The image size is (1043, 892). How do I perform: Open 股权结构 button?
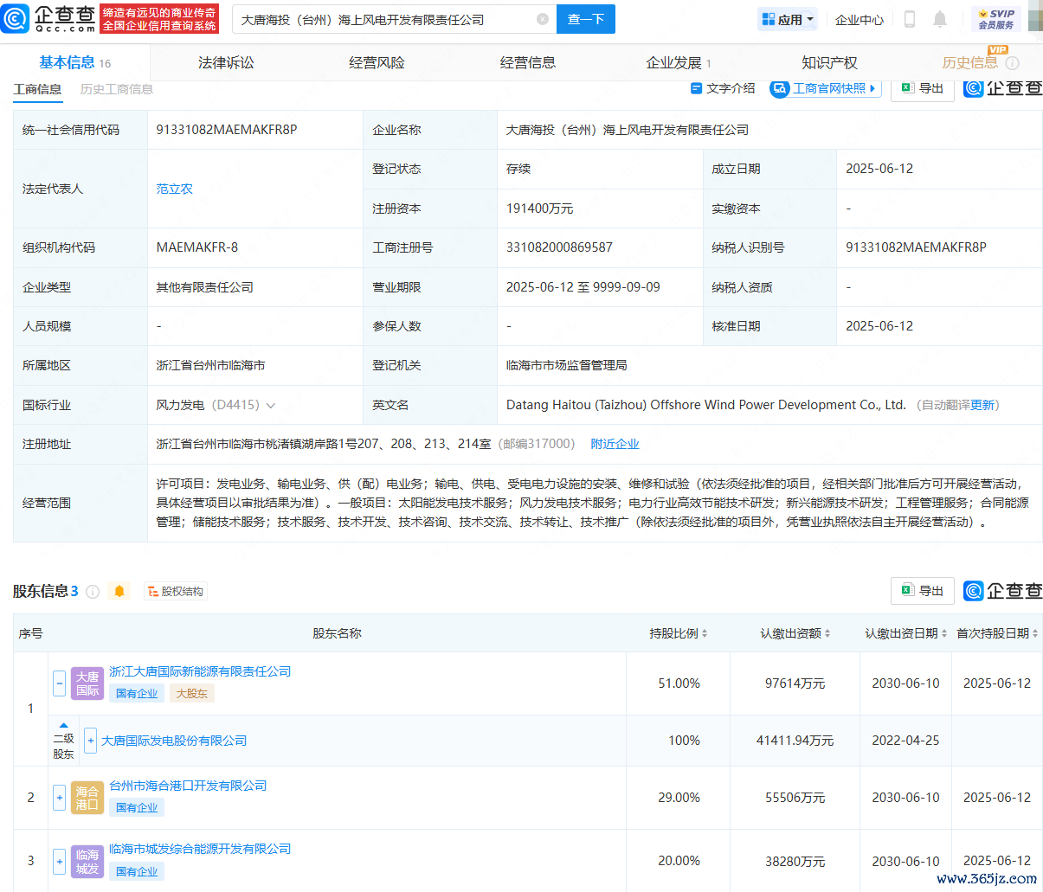[x=175, y=591]
